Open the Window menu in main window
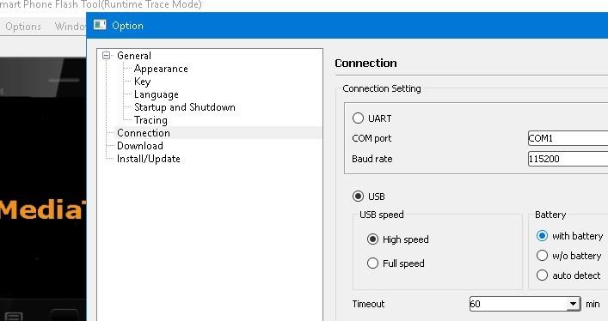 click(70, 27)
